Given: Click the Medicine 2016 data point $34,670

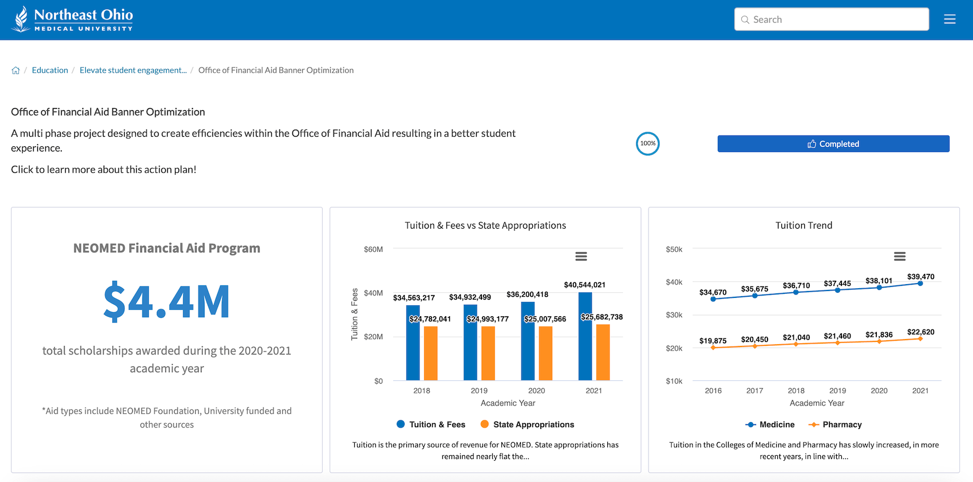Looking at the screenshot, I should (x=713, y=299).
